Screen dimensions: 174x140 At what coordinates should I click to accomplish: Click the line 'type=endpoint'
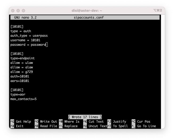(x=23, y=58)
